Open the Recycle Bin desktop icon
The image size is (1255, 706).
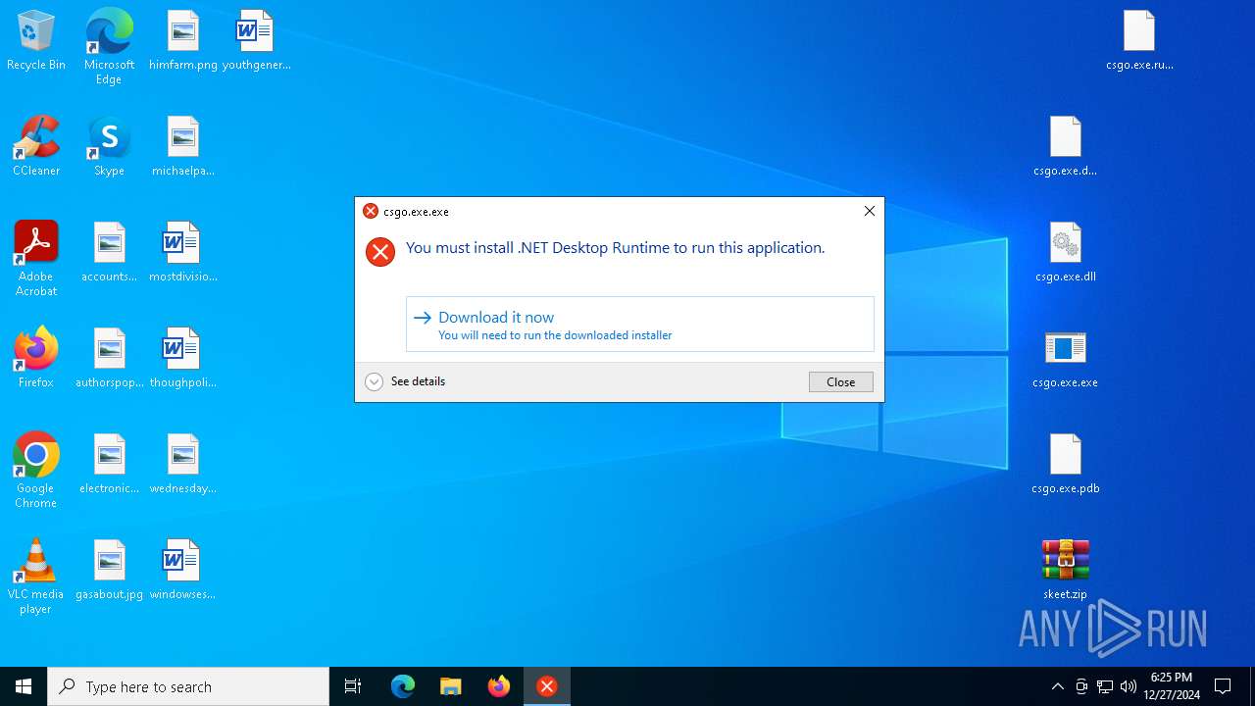36,40
